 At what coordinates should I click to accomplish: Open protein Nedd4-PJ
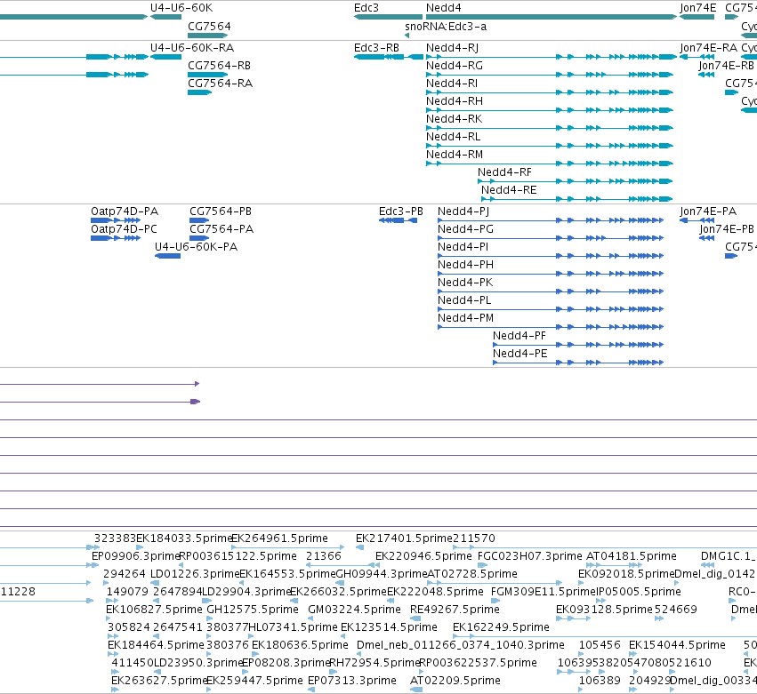pos(551,220)
